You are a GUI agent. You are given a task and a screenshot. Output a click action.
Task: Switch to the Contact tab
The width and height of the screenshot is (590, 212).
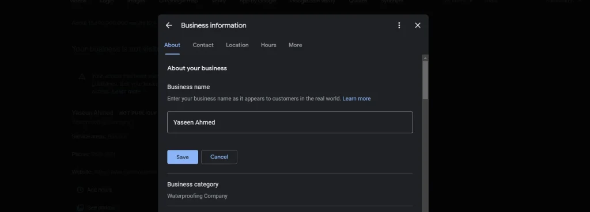pos(203,45)
